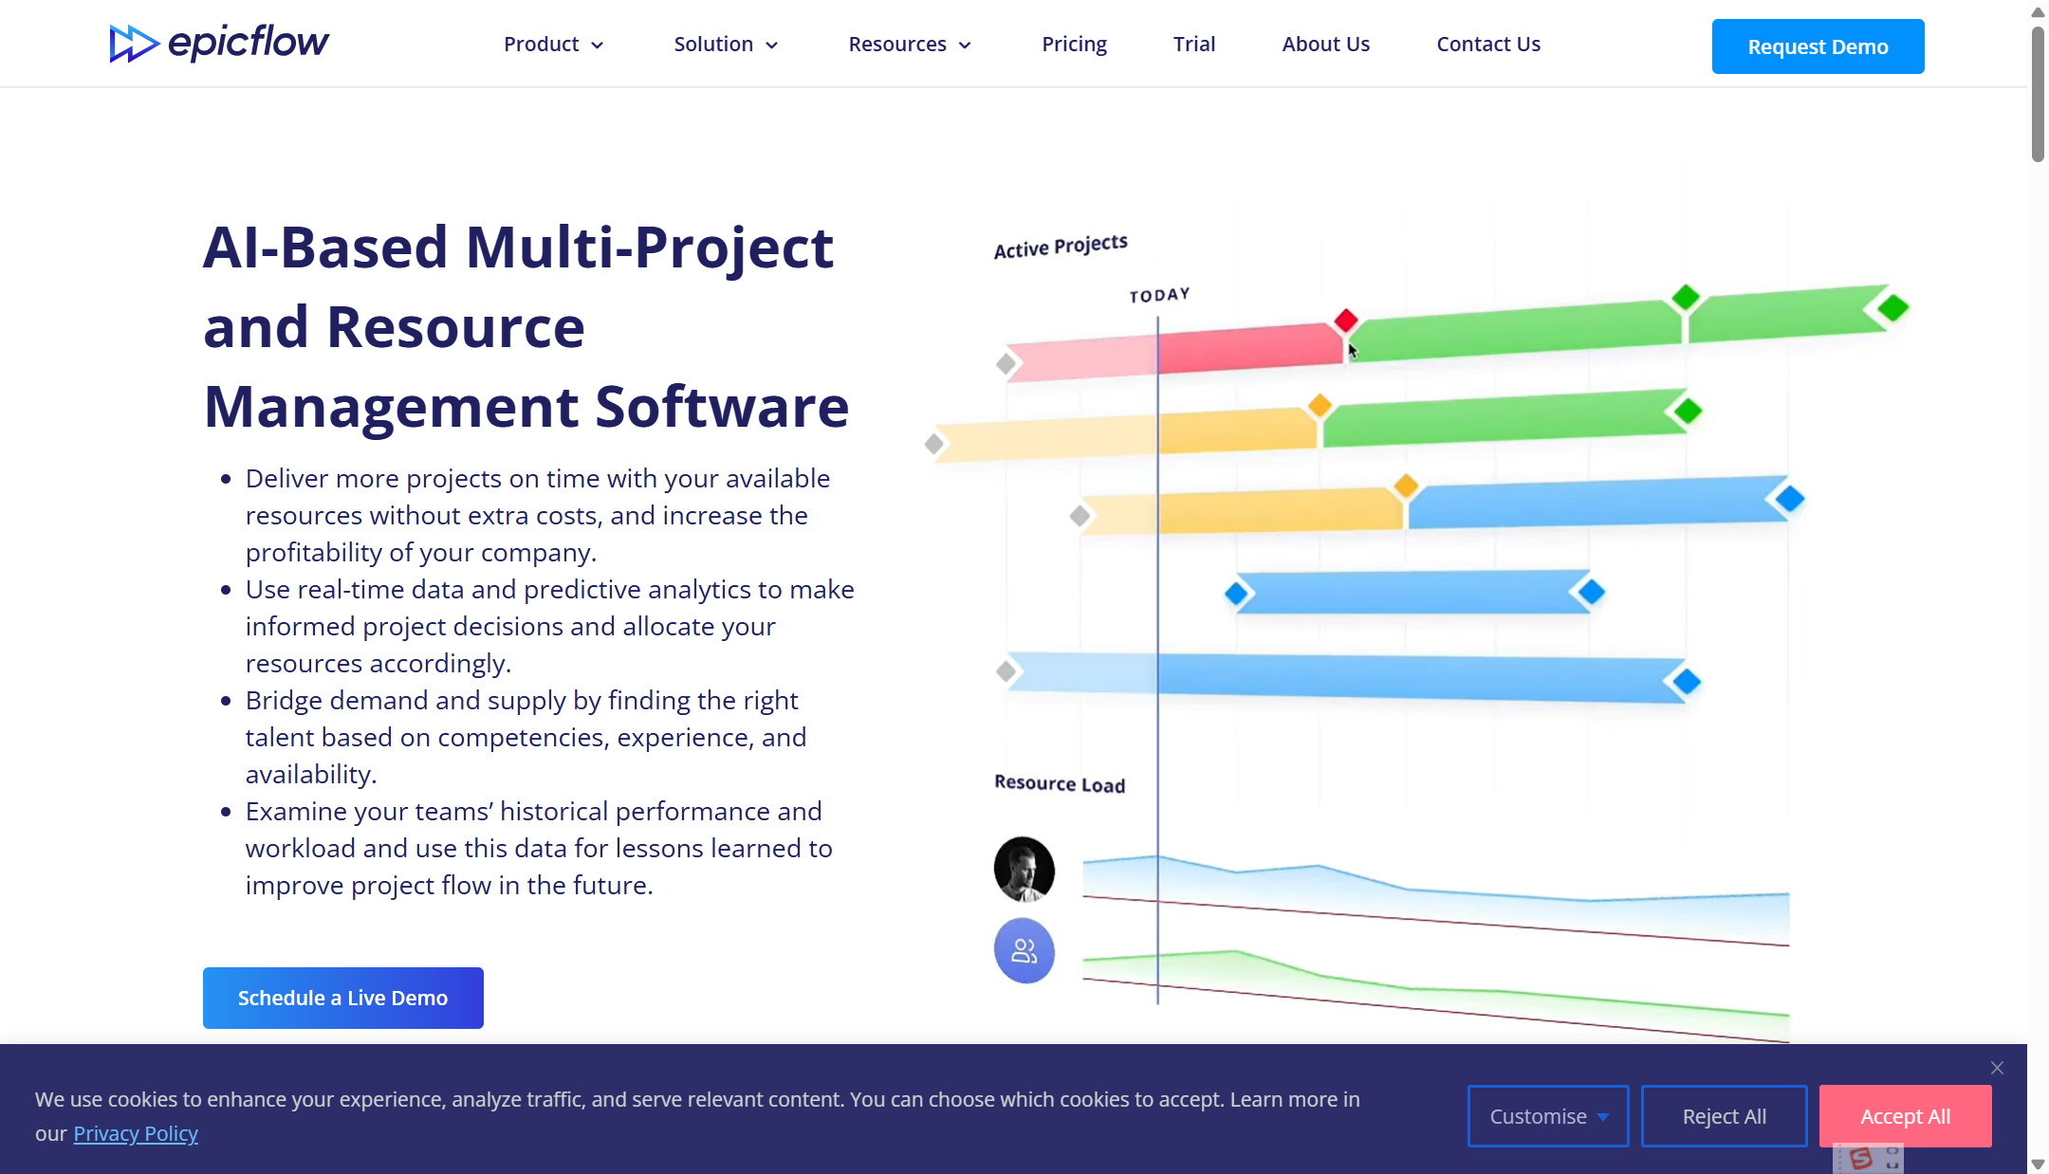Viewport: 2049px width, 1174px height.
Task: Click the person photo avatar
Action: click(x=1024, y=869)
